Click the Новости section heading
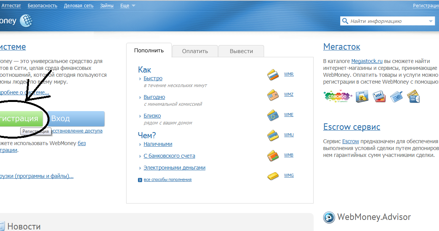 [x=24, y=226]
